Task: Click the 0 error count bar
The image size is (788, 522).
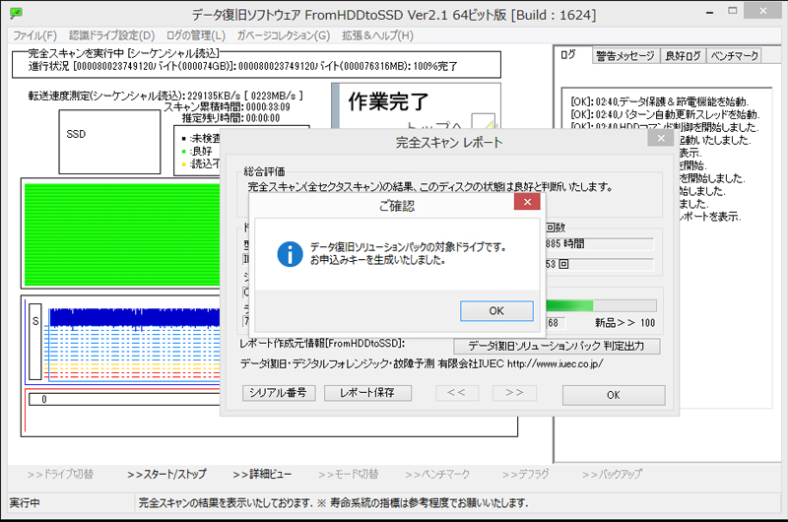Action: coord(125,400)
